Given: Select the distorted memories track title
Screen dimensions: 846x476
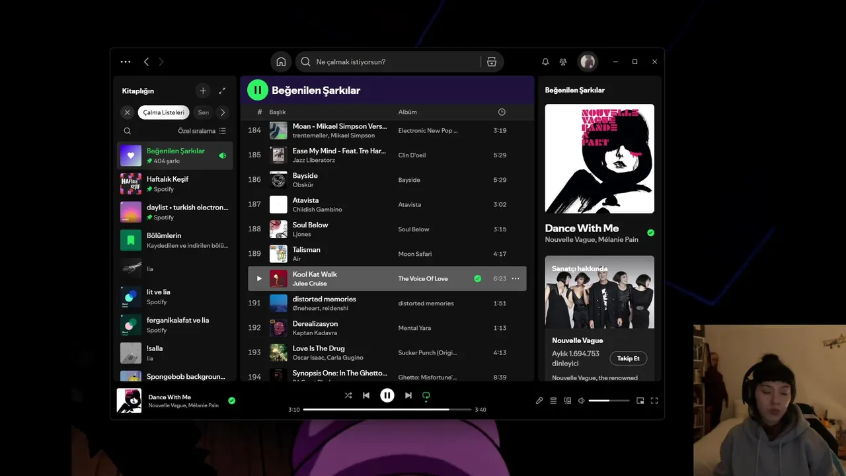Looking at the screenshot, I should [x=325, y=299].
